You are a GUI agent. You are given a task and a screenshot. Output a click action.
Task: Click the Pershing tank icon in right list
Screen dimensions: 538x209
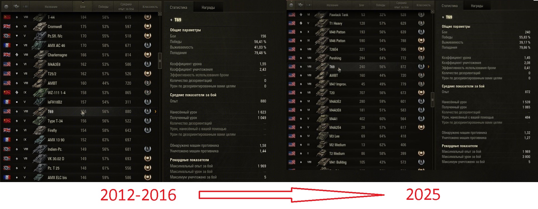pyautogui.click(x=322, y=58)
